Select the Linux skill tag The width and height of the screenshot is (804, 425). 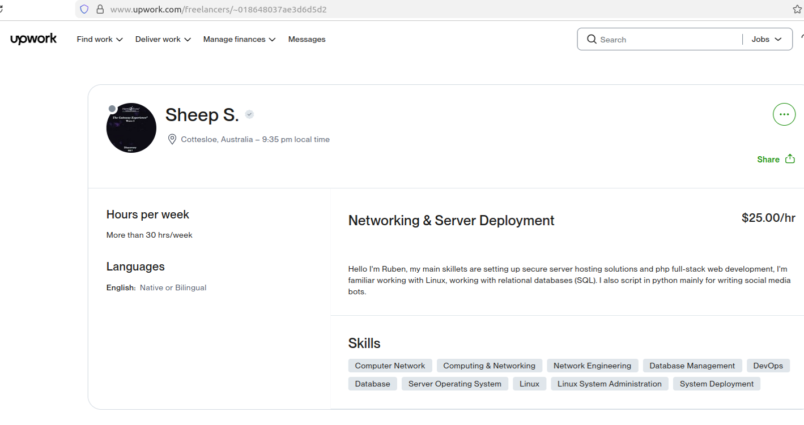point(529,384)
